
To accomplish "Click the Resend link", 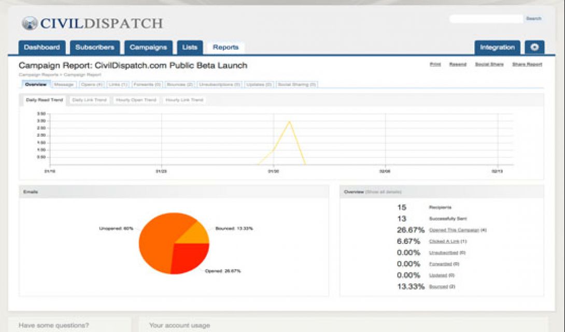I will (458, 64).
